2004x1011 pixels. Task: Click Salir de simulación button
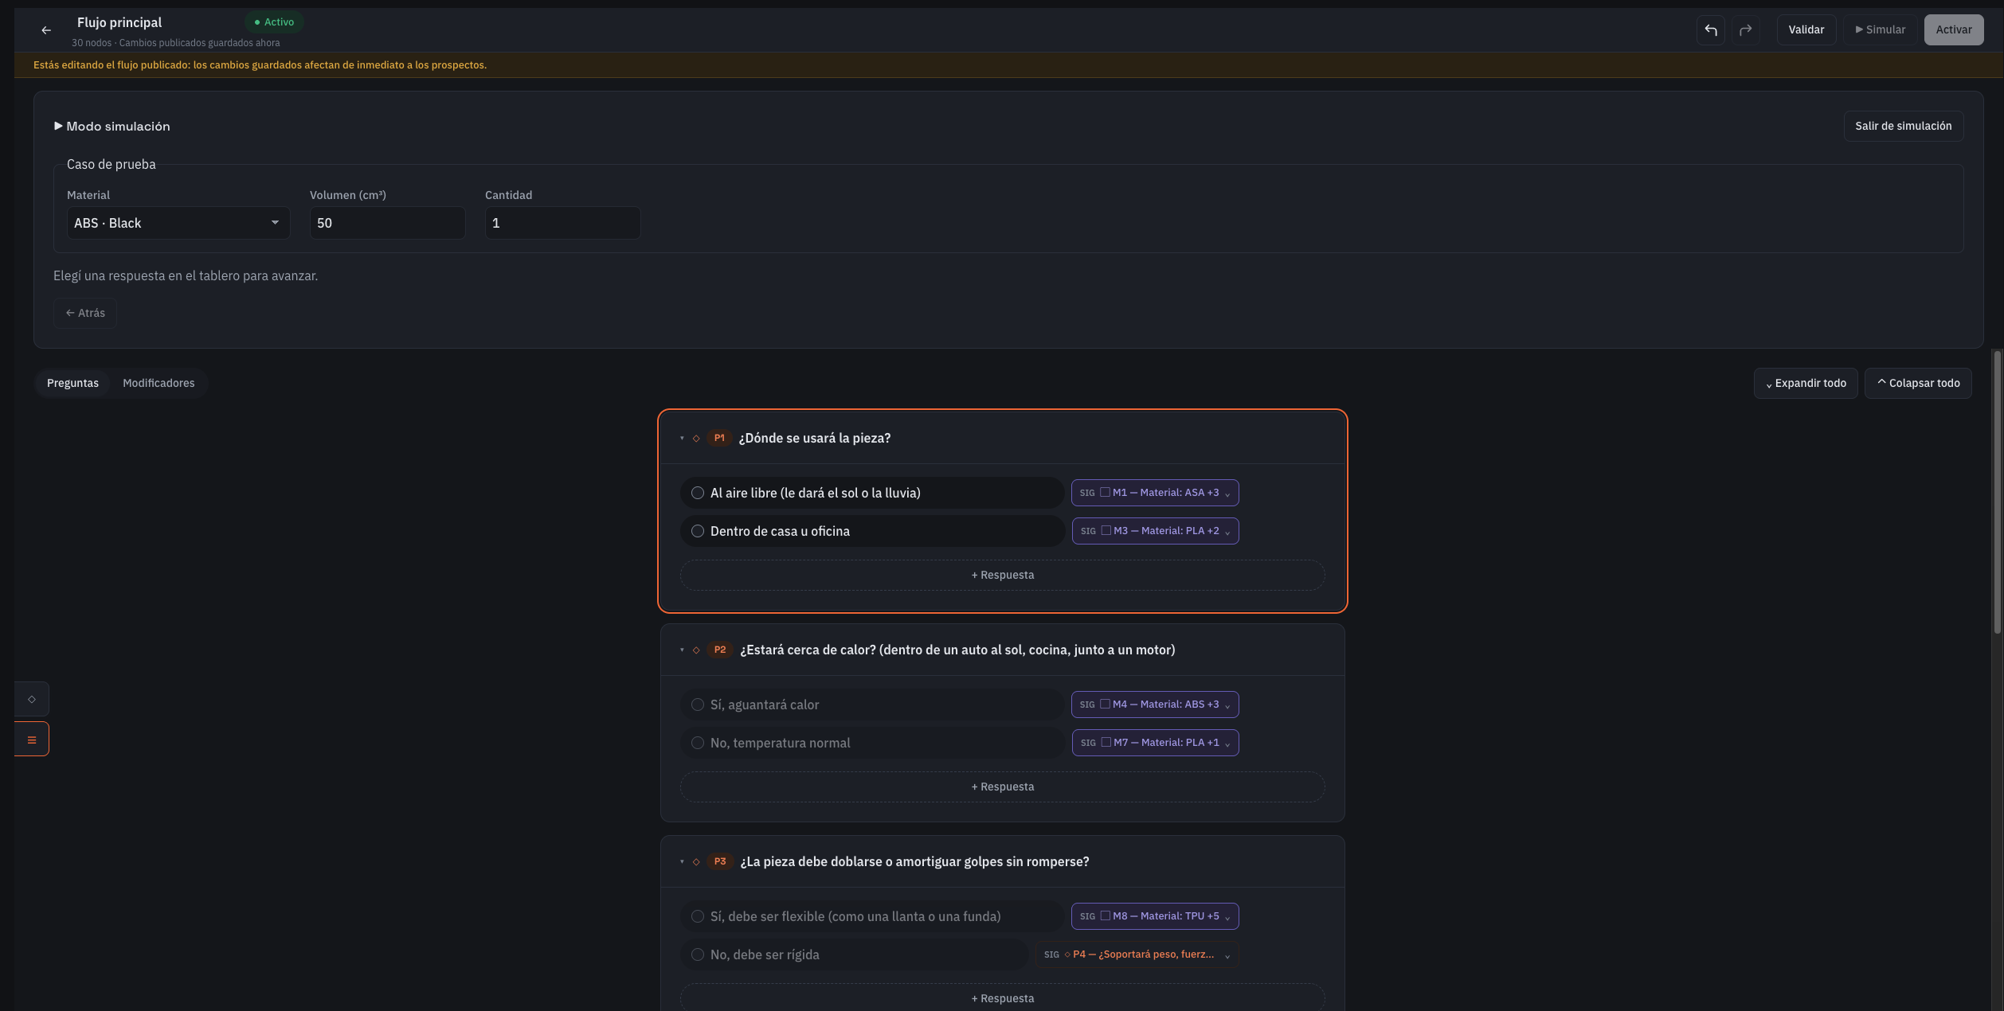point(1903,126)
